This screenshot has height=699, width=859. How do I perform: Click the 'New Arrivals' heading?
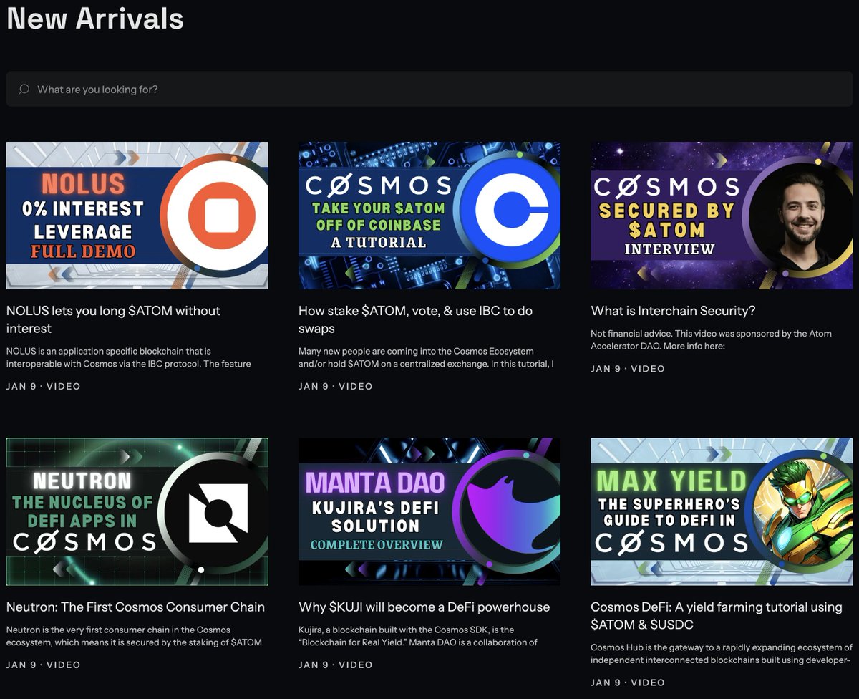pos(95,18)
